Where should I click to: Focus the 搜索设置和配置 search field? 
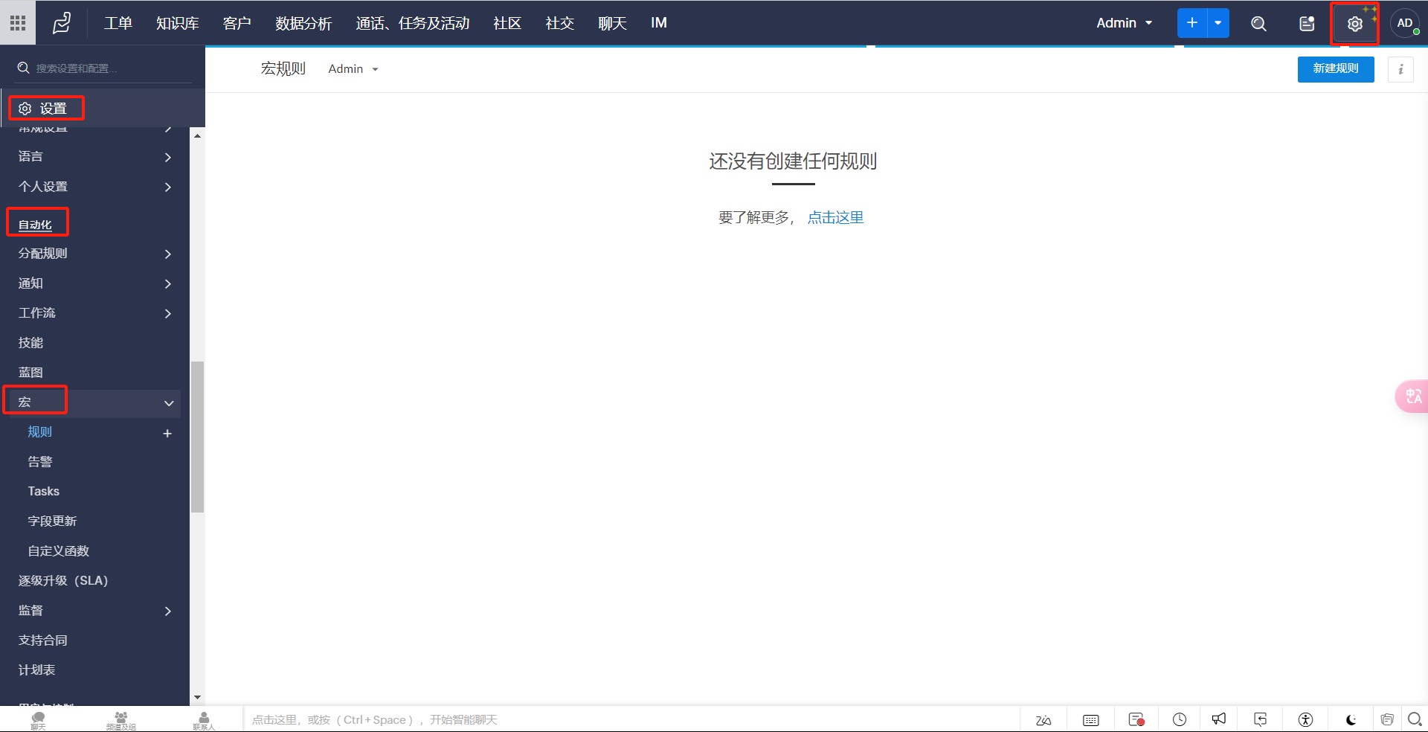[104, 68]
